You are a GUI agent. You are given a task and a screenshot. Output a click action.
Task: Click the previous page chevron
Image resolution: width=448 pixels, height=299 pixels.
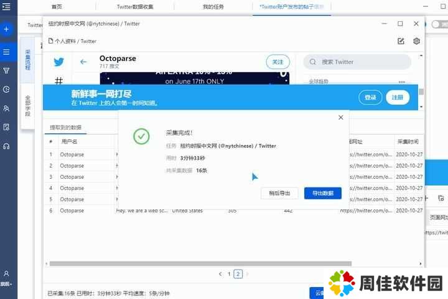pyautogui.click(x=220, y=274)
